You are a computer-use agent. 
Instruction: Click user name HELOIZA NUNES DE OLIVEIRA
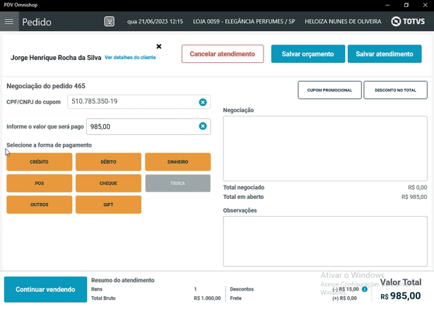click(x=343, y=22)
